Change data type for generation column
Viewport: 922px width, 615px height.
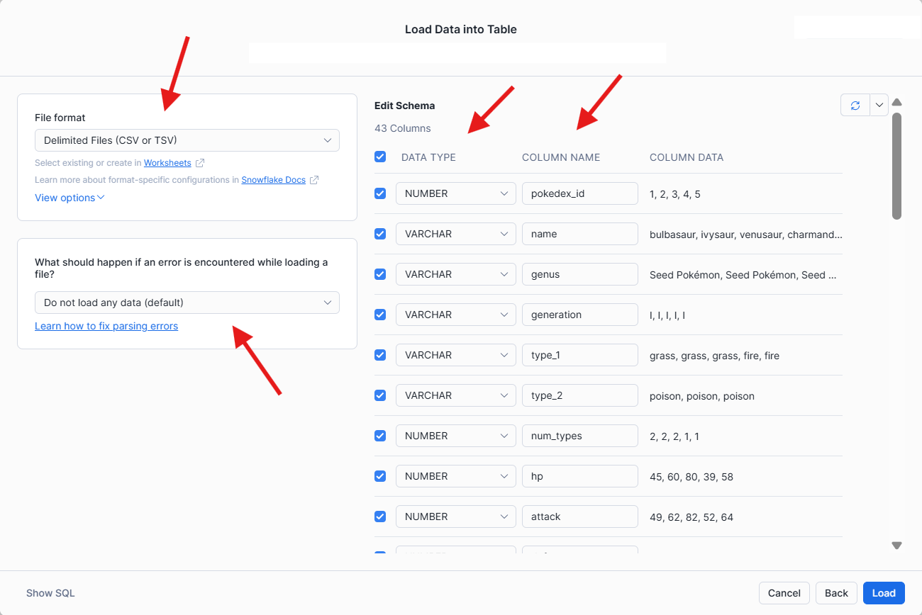[456, 315]
